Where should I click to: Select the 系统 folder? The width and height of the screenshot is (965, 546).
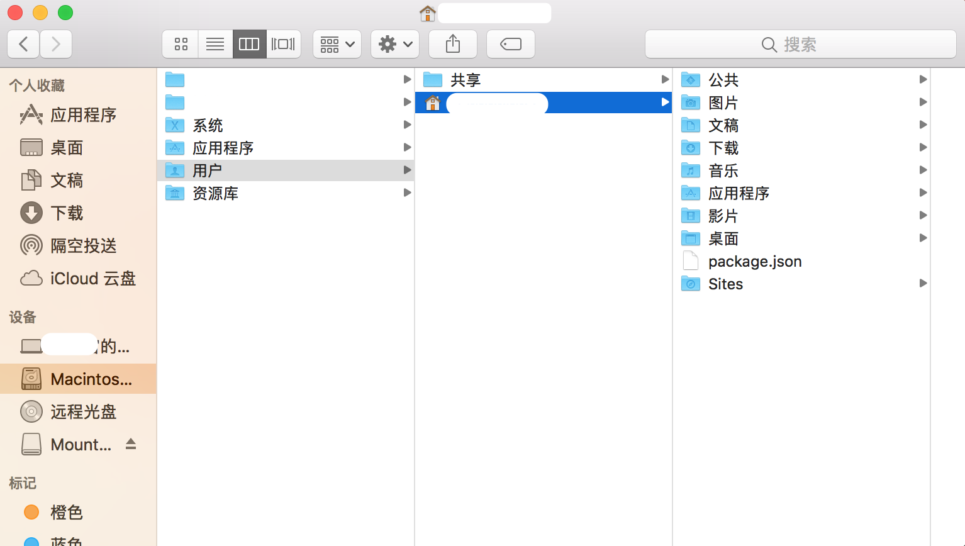coord(286,125)
